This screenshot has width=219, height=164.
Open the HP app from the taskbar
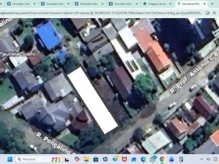[x=105, y=159]
